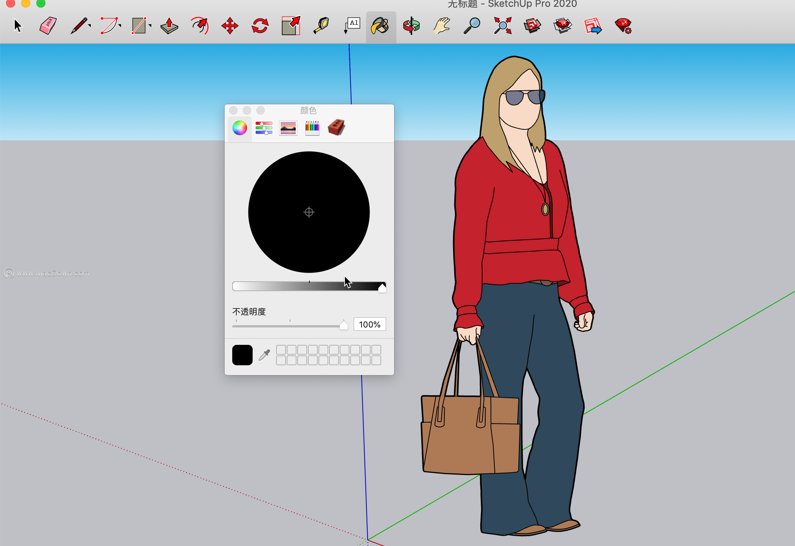Close the Colors panel window
The image size is (795, 546).
pyautogui.click(x=234, y=110)
